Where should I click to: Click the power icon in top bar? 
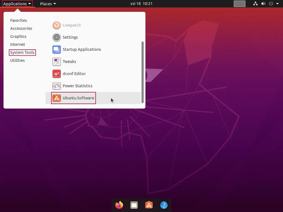click(x=271, y=4)
